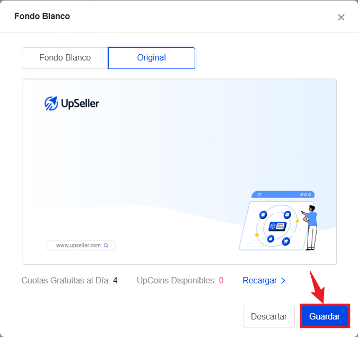
Task: Click the image preview area center
Action: [x=179, y=171]
